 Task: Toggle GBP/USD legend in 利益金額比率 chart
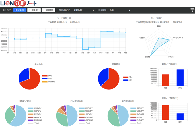[x=86, y=120]
